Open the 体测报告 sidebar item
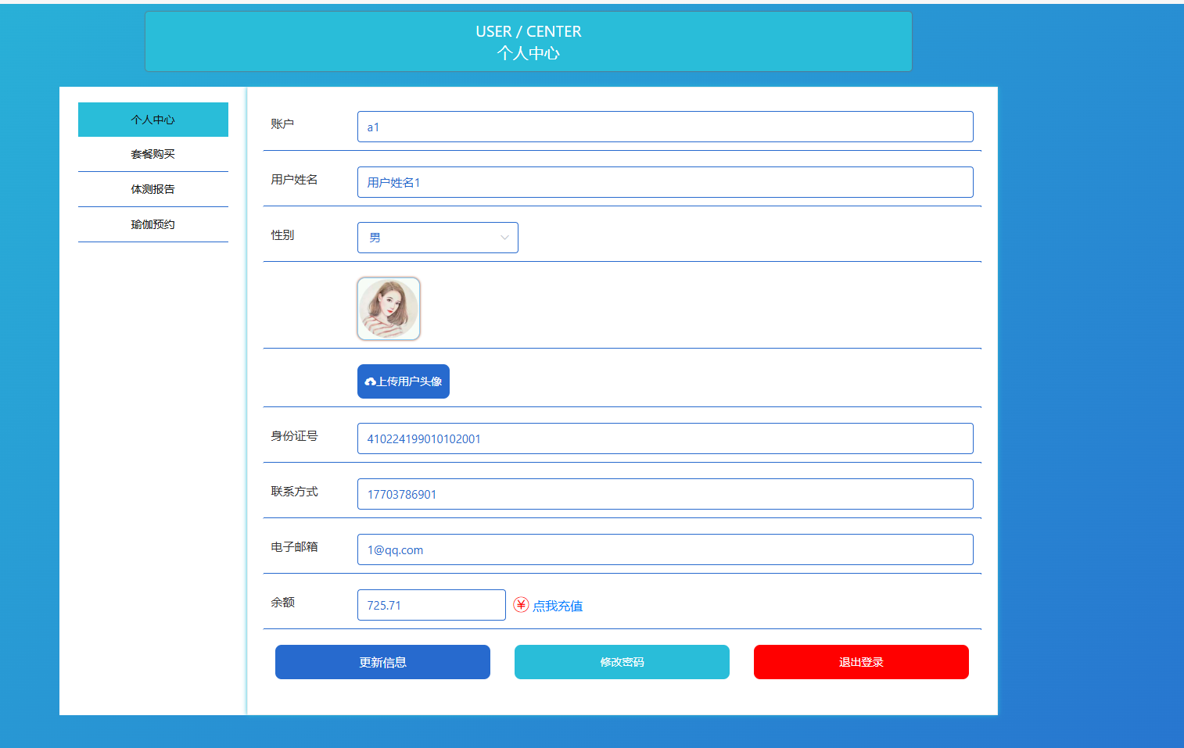This screenshot has width=1184, height=748. pyautogui.click(x=153, y=189)
